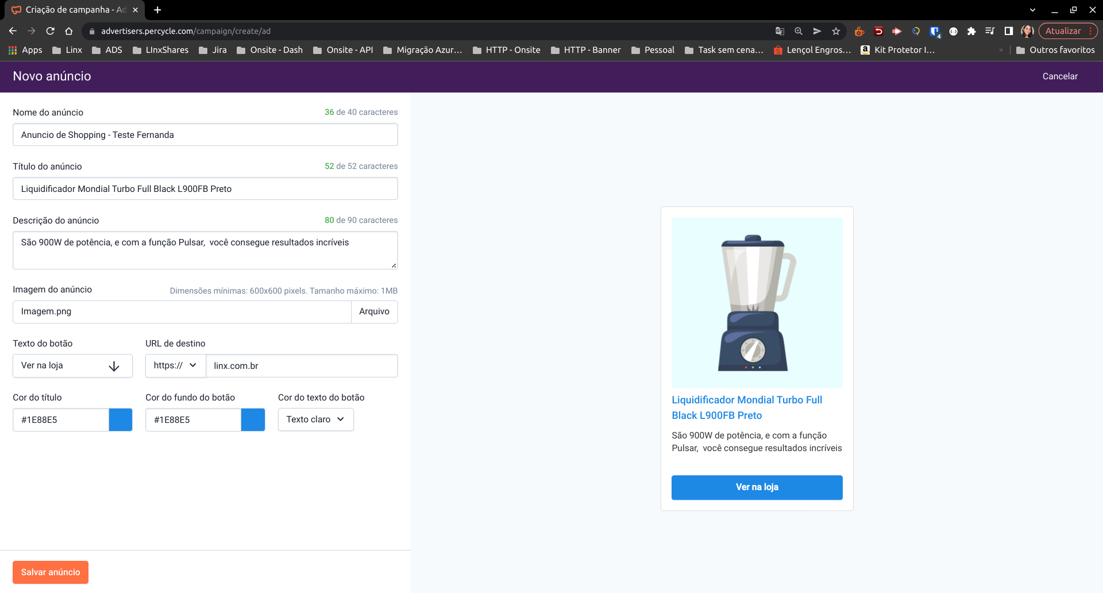Open the ADS bookmark folder
Viewport: 1103px width, 593px height.
pos(107,50)
